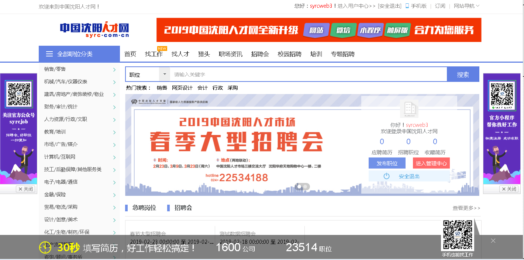Expand the 机械/汽车/仪器仪表 category chevron
This screenshot has height=260, width=524.
pyautogui.click(x=114, y=82)
